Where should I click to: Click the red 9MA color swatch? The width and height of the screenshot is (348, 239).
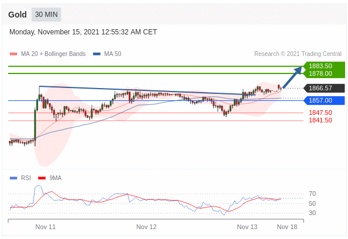coord(42,178)
